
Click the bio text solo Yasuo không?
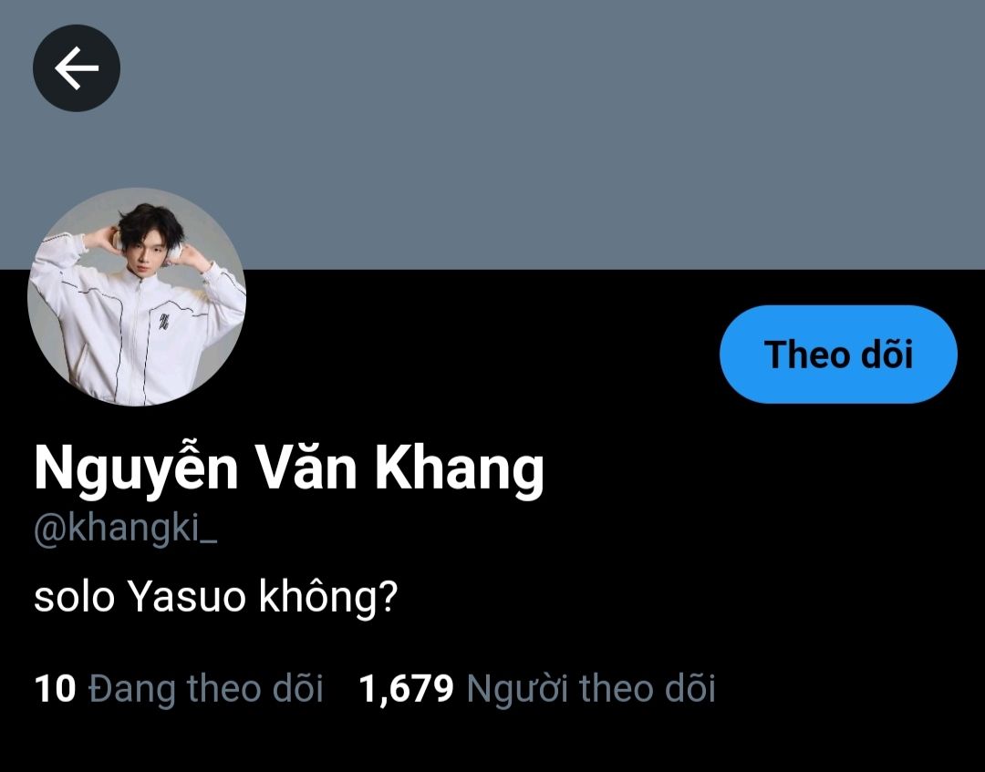point(216,595)
